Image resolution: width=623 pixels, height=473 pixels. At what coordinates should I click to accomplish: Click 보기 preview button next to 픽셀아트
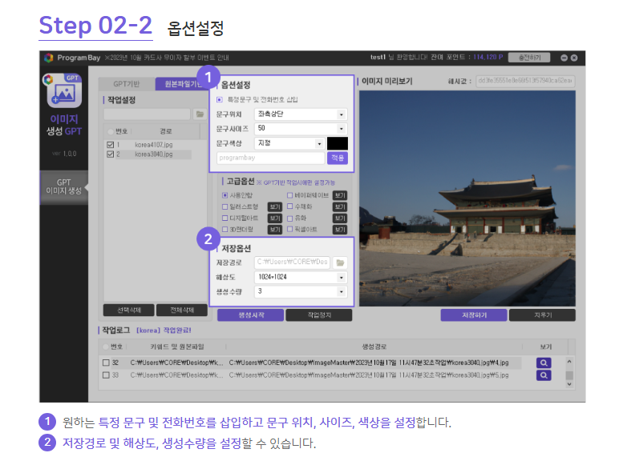pos(340,229)
